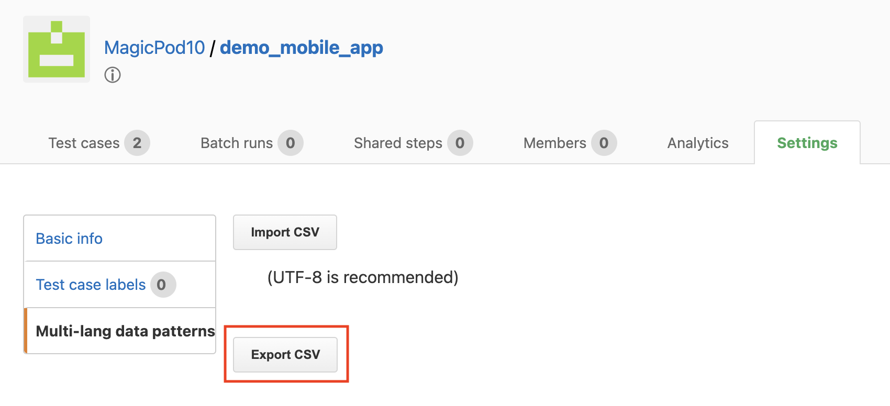Open the project info circle icon
This screenshot has height=406, width=890.
click(113, 75)
